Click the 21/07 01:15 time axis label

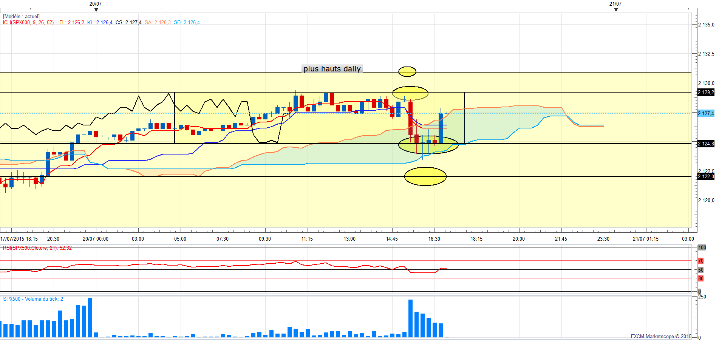point(646,239)
